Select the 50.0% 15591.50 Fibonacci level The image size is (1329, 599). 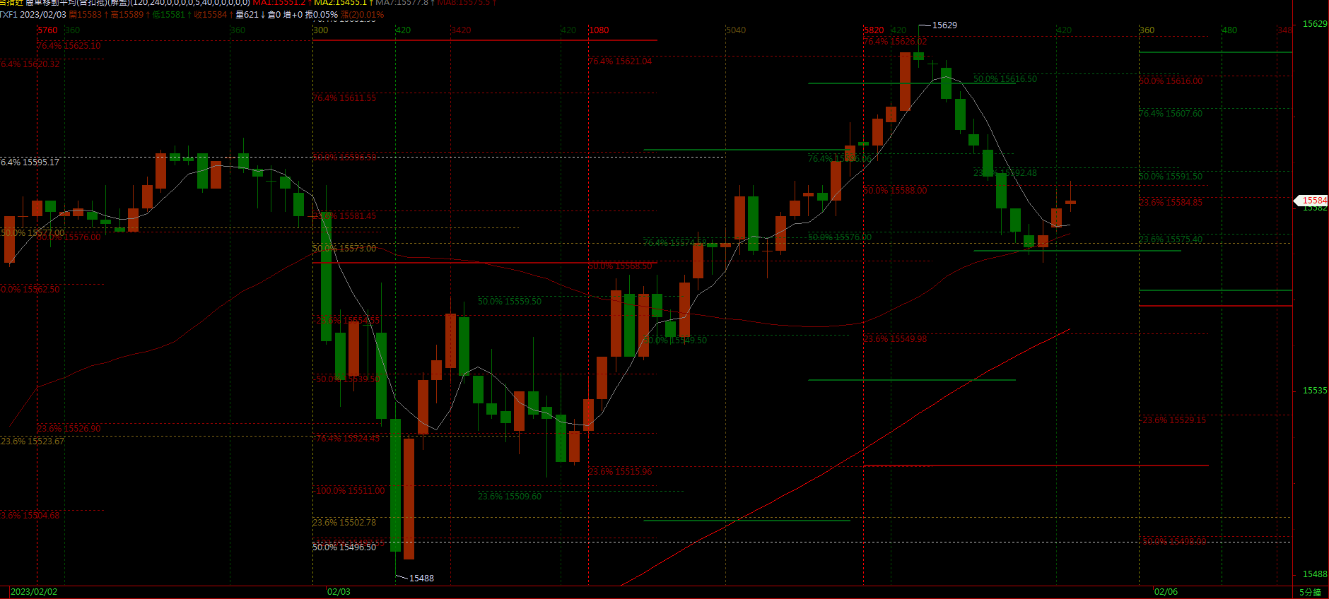(x=1171, y=177)
